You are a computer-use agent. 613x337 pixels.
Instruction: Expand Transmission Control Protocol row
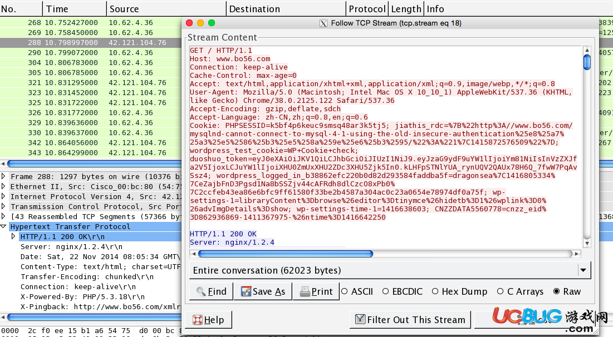click(x=3, y=206)
